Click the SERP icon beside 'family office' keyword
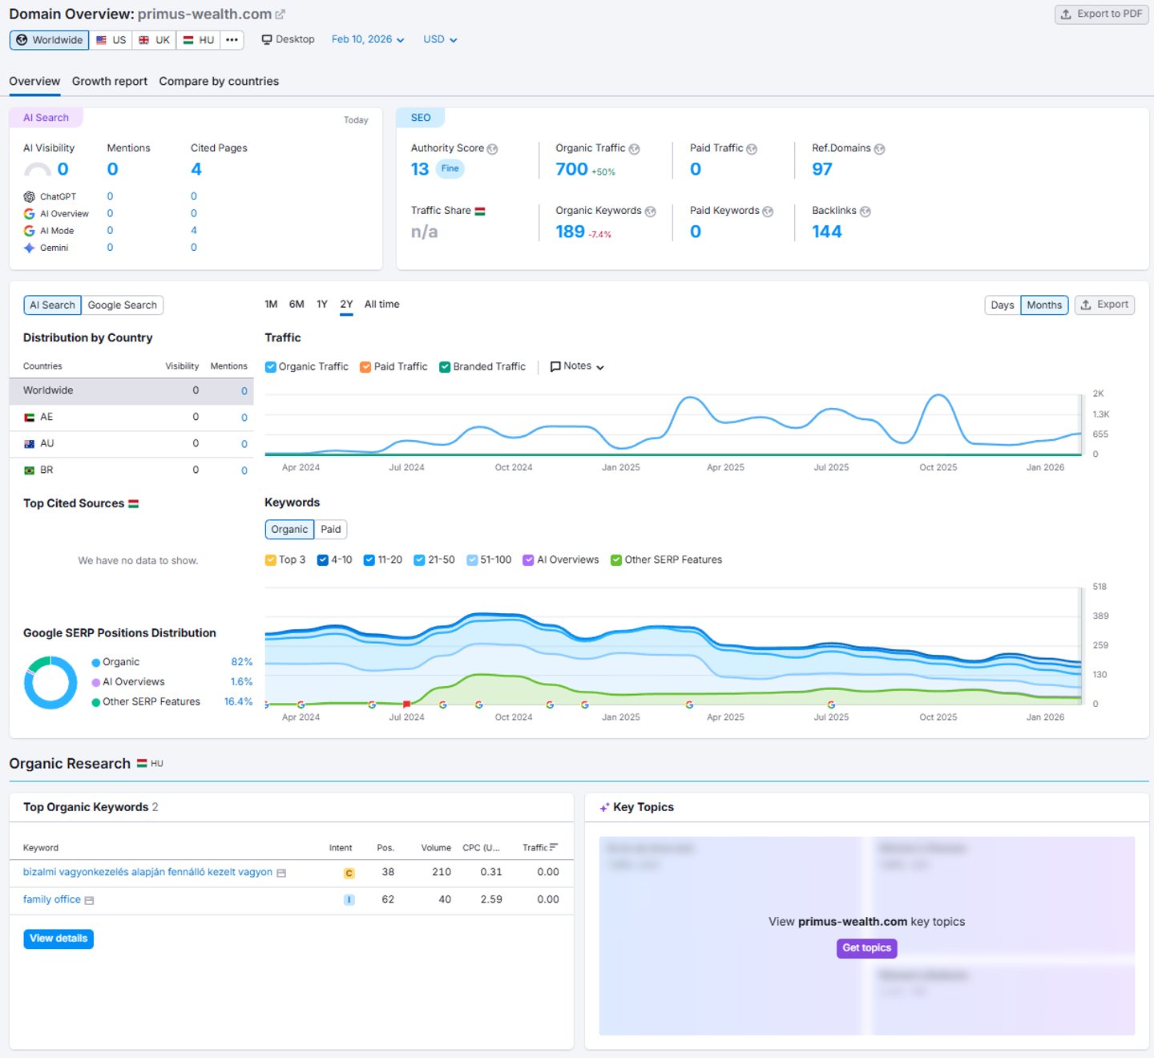The height and width of the screenshot is (1058, 1154). [88, 899]
